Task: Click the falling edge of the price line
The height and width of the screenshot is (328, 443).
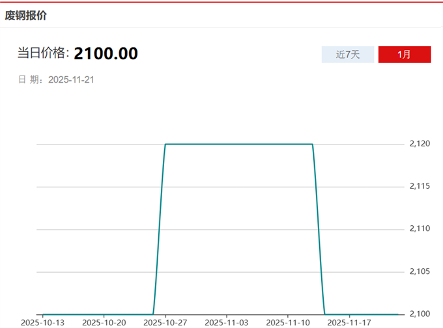Action: pyautogui.click(x=319, y=229)
